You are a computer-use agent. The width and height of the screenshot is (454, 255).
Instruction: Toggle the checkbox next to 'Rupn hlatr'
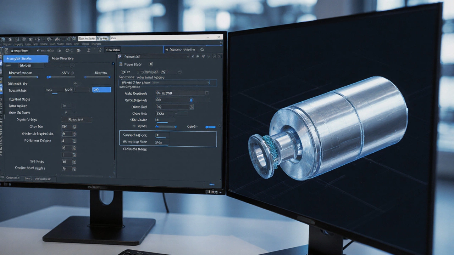[x=151, y=64]
